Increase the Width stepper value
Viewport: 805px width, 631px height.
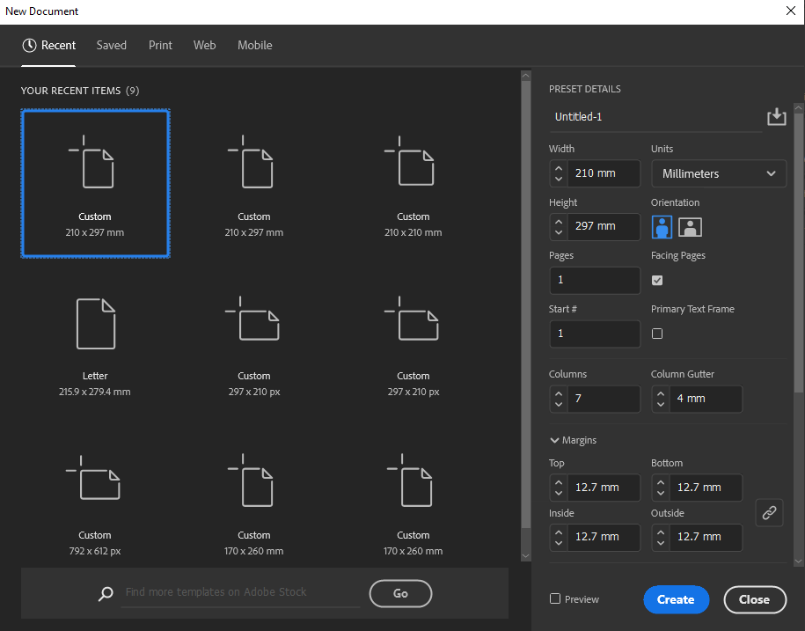558,167
